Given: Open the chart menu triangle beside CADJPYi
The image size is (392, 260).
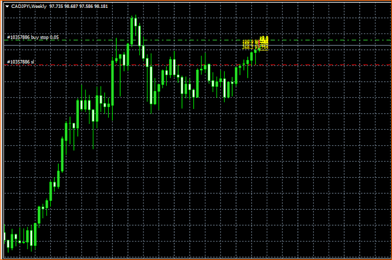Looking at the screenshot, I should pyautogui.click(x=7, y=7).
